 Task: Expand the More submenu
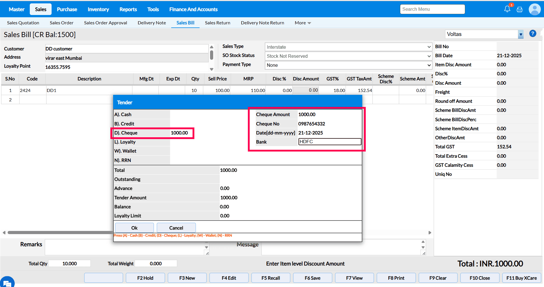coord(302,23)
